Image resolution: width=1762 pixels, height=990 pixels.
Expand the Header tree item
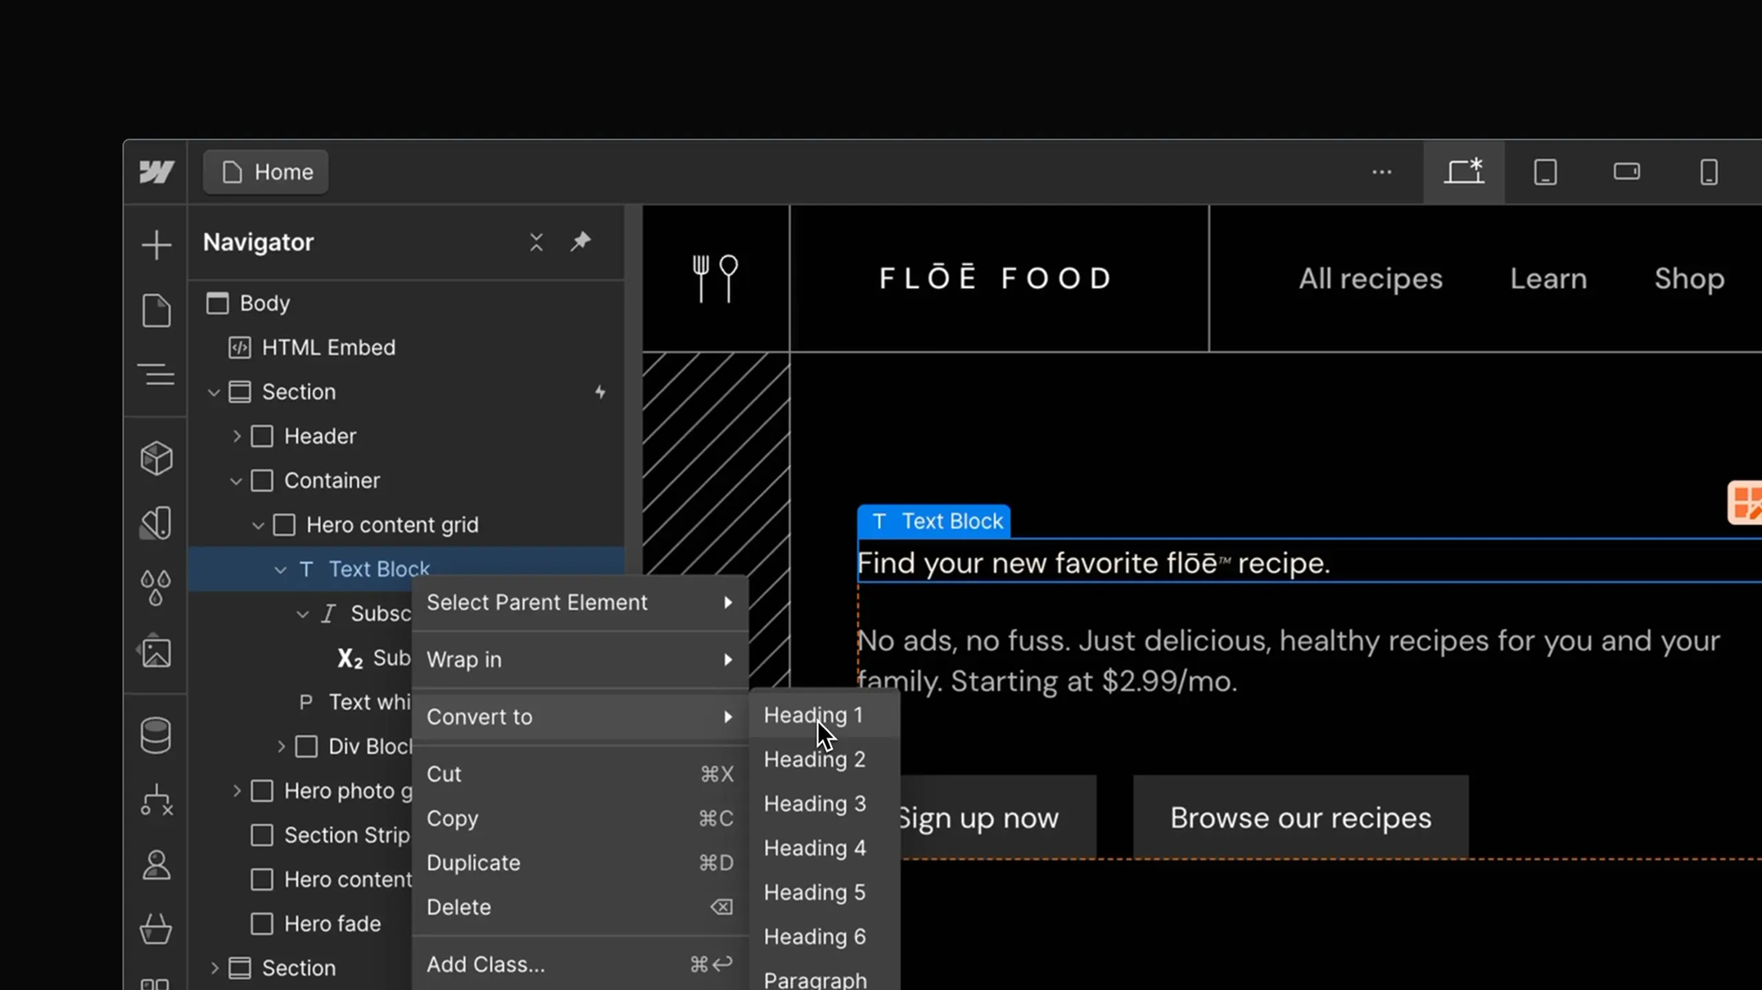[x=237, y=436]
